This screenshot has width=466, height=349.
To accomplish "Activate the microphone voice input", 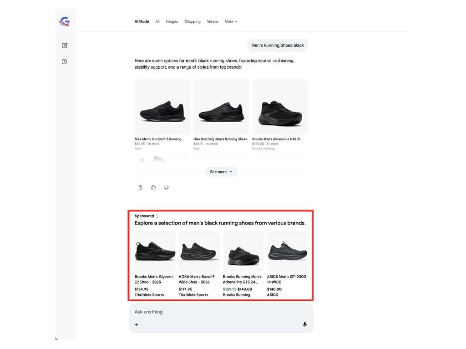I will (x=304, y=324).
